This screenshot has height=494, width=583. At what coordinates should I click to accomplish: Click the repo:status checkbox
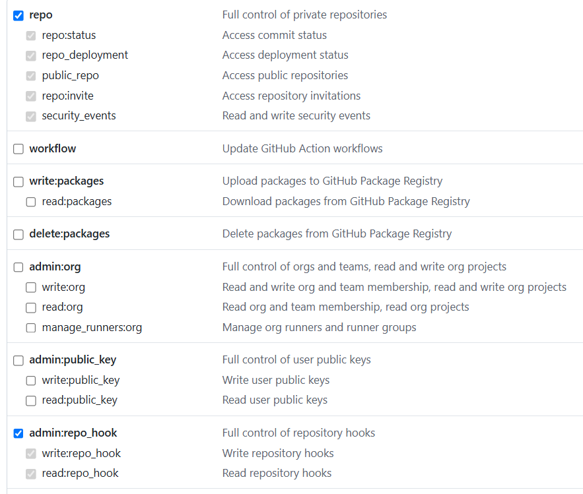click(x=31, y=36)
